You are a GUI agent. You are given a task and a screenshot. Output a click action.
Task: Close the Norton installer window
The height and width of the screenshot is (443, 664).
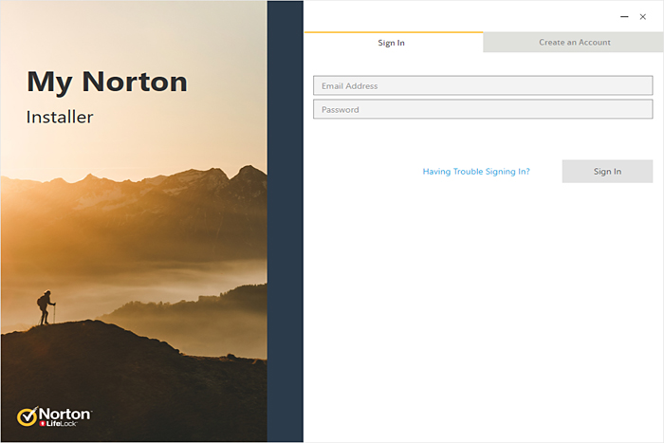pyautogui.click(x=643, y=16)
